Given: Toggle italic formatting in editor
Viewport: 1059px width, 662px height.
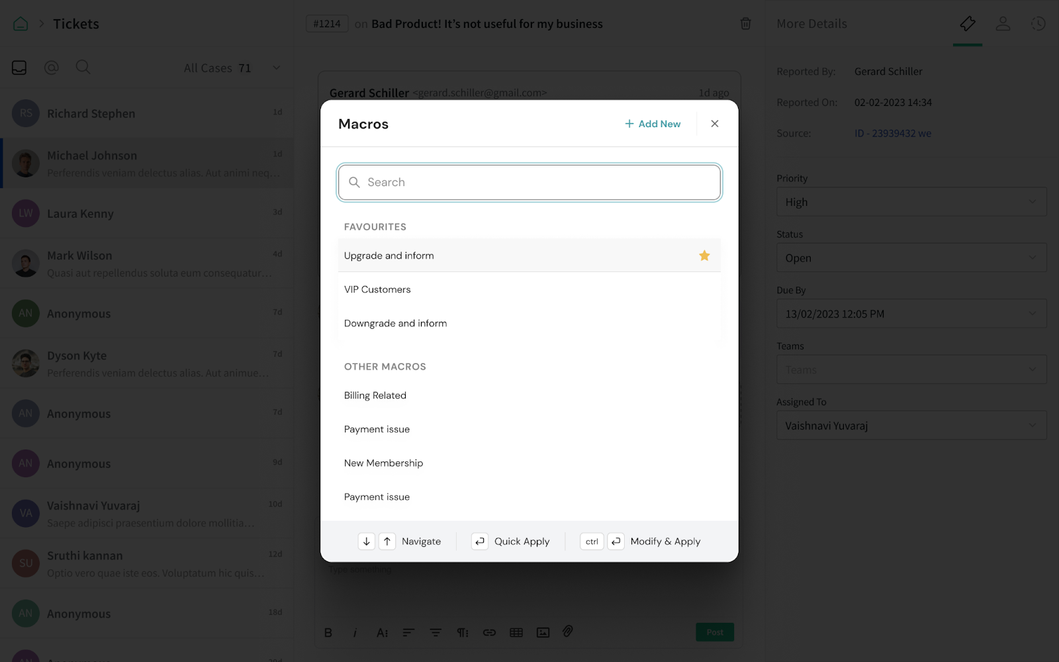Looking at the screenshot, I should (355, 632).
